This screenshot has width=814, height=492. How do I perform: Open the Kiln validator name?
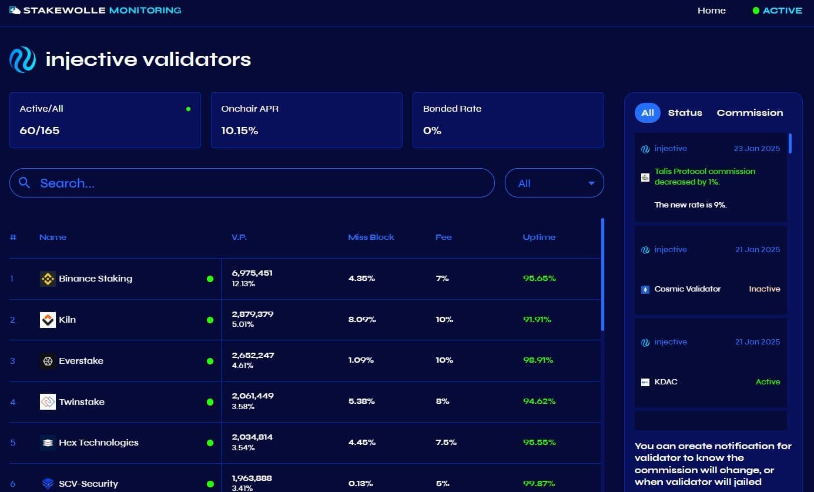67,320
